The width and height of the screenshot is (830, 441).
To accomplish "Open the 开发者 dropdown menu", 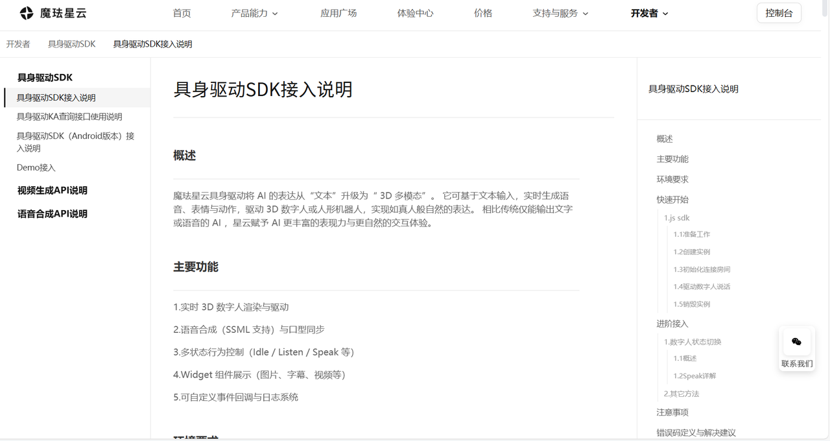I will pos(649,13).
